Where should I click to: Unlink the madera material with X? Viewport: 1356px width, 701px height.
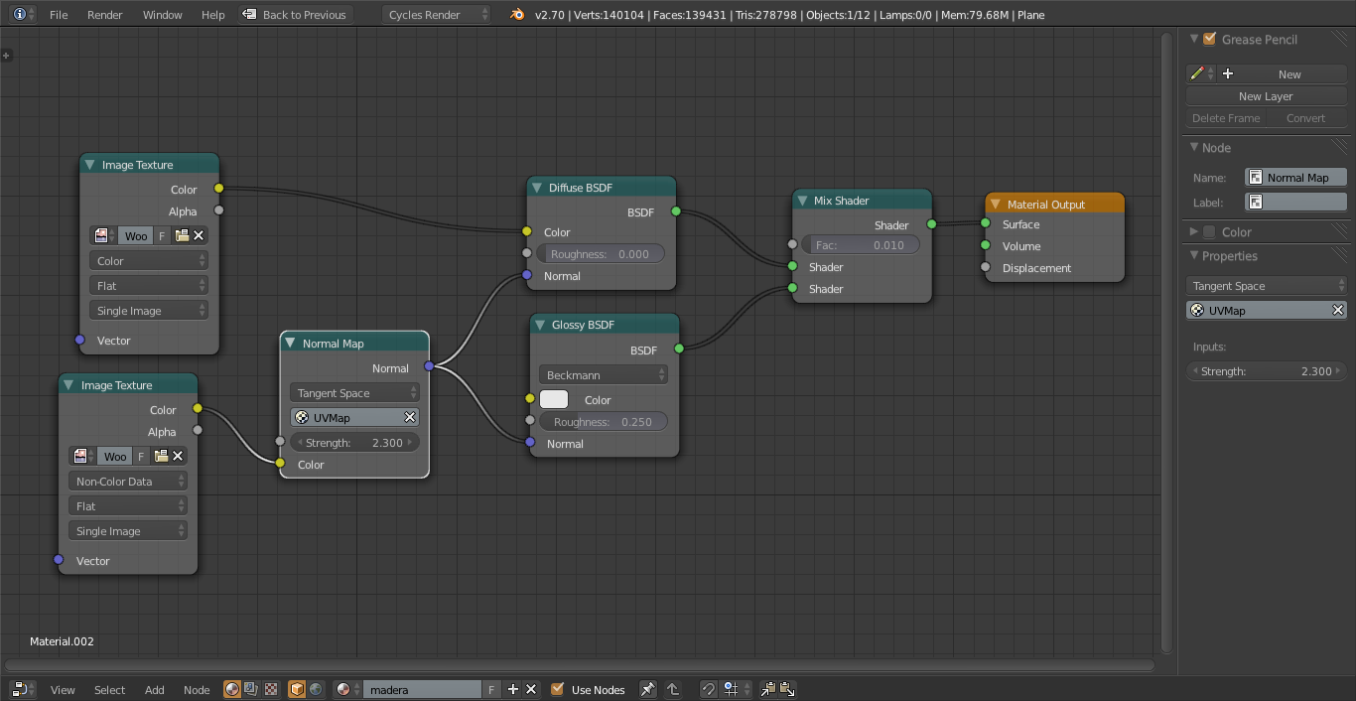tap(531, 689)
